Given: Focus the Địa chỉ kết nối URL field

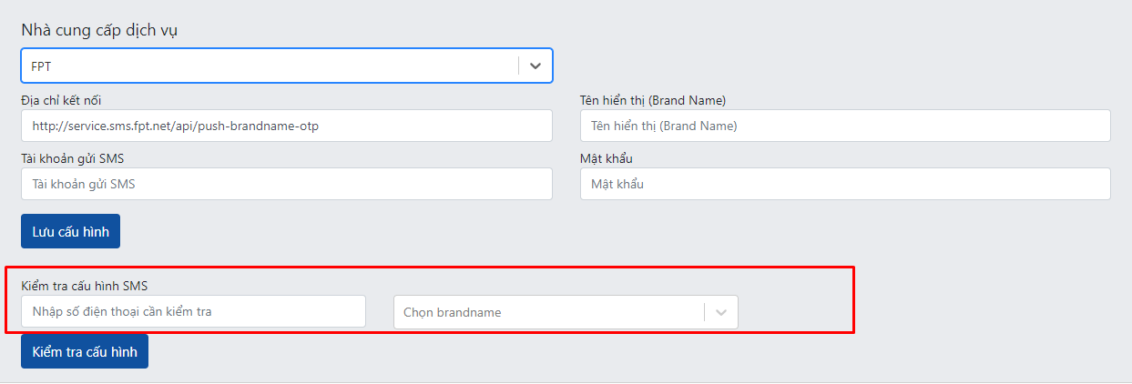Looking at the screenshot, I should coord(287,126).
